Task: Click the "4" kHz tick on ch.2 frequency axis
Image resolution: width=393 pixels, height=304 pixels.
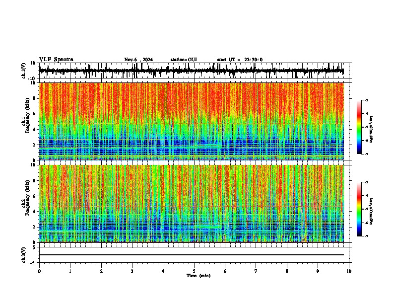Action: (35, 212)
